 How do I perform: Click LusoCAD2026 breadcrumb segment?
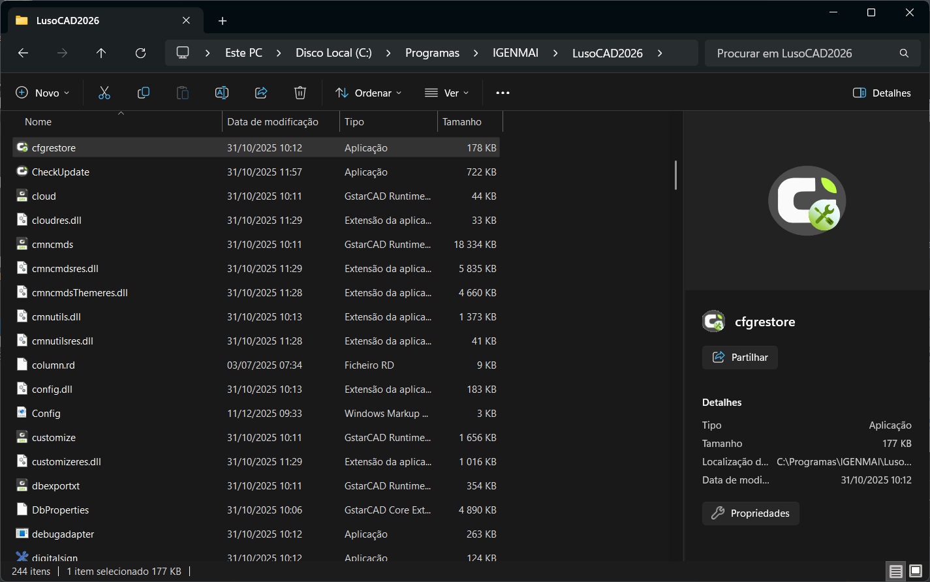click(608, 53)
